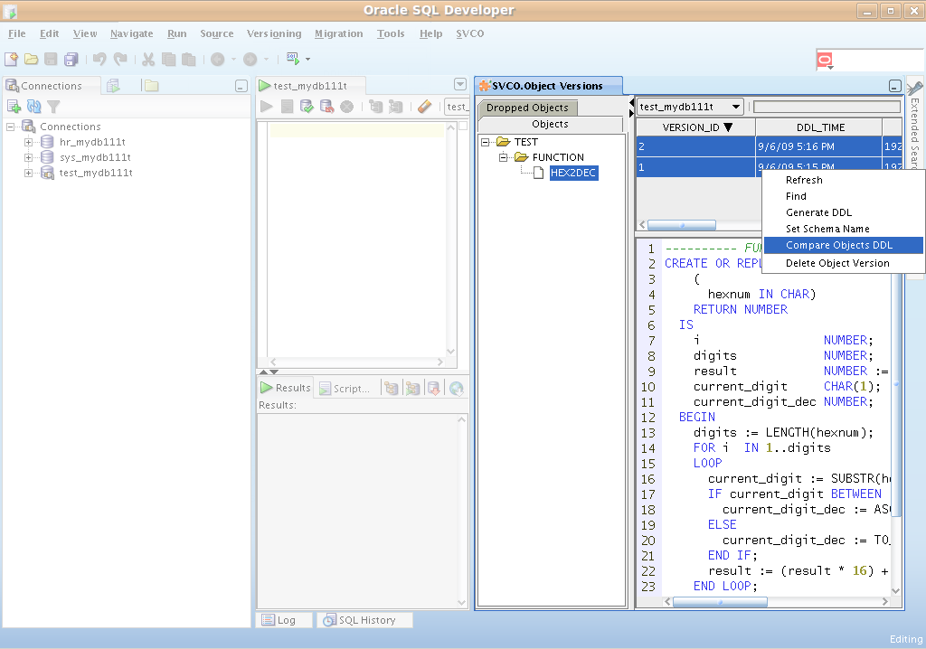The height and width of the screenshot is (649, 926).
Task: Click the Save All toolbar icon
Action: (x=71, y=59)
